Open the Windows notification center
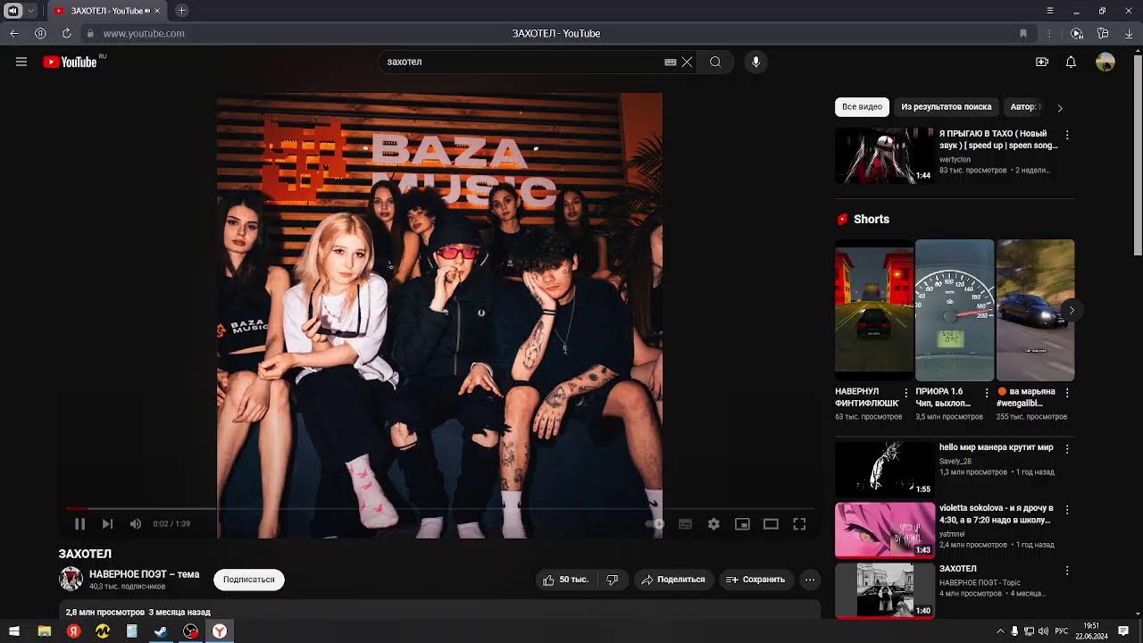Image resolution: width=1143 pixels, height=643 pixels. [x=1124, y=631]
